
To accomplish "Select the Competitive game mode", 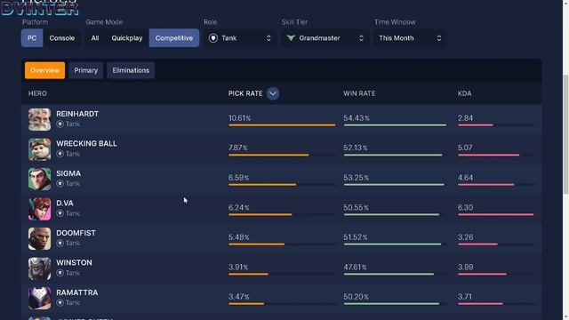I will 174,37.
